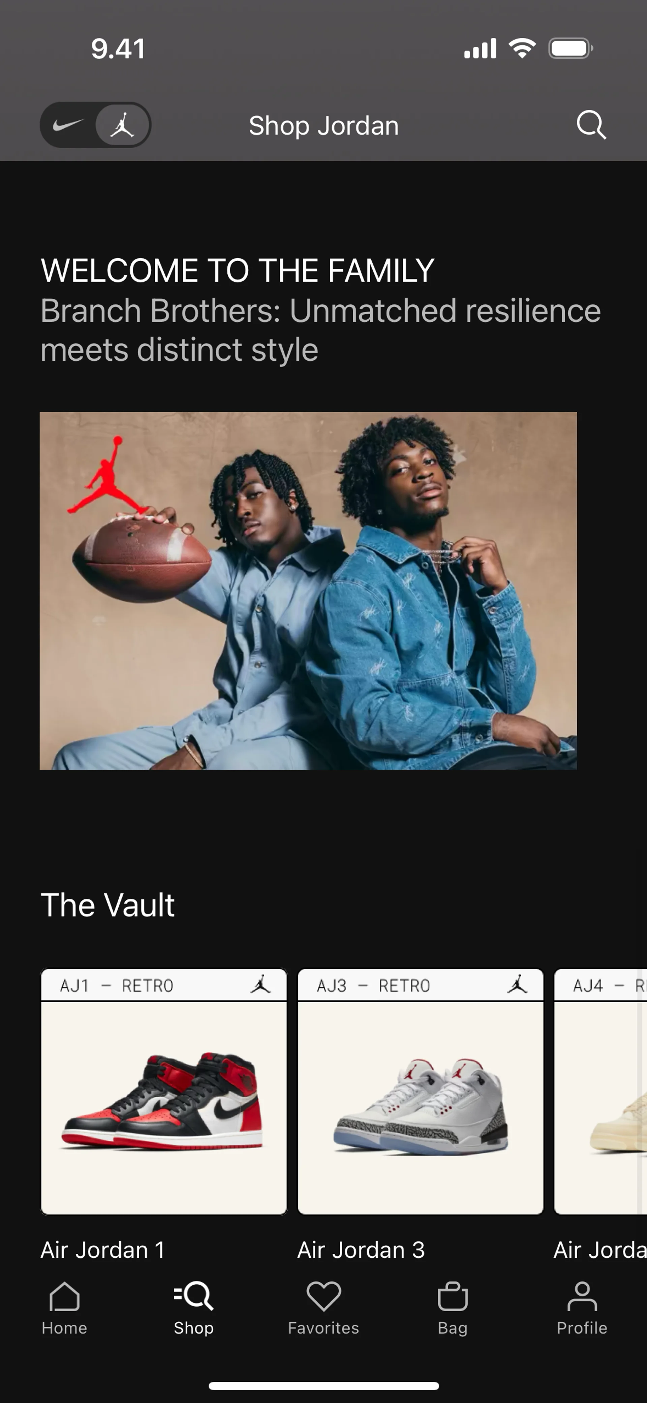647x1403 pixels.
Task: Open the Bag icon
Action: coord(453,1296)
